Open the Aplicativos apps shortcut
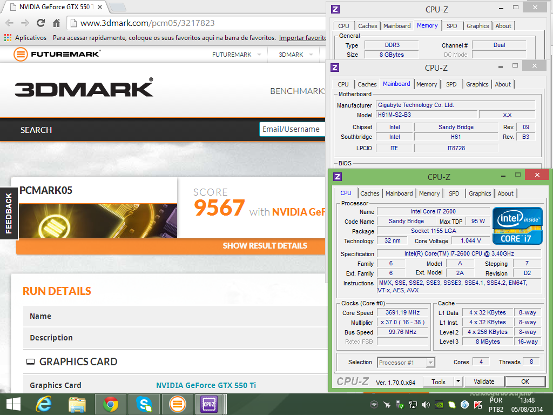Image resolution: width=553 pixels, height=415 pixels. [25, 37]
